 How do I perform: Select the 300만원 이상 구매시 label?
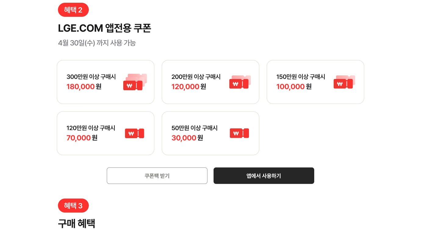click(91, 77)
